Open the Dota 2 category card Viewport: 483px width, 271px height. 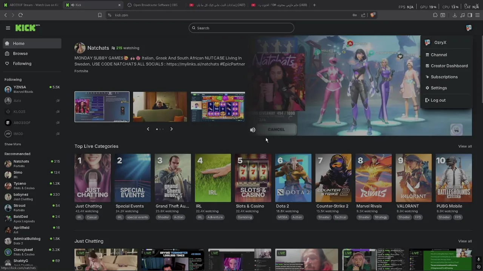pyautogui.click(x=293, y=178)
